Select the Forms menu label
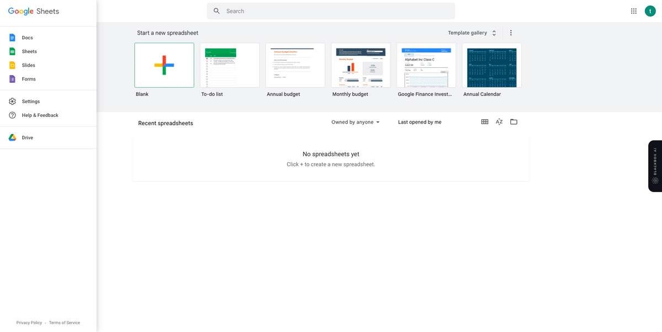This screenshot has width=662, height=332. 29,79
